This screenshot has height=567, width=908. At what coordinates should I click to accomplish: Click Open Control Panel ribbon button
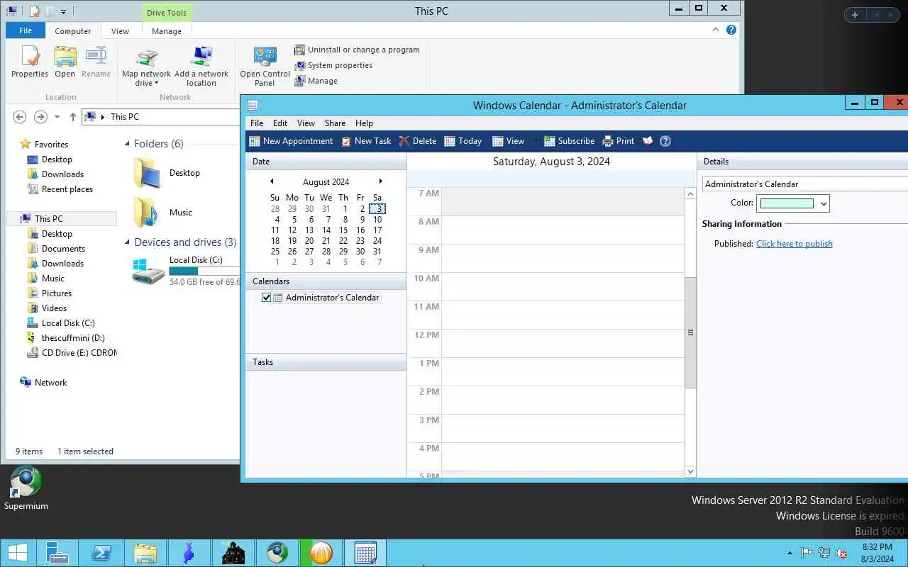pyautogui.click(x=265, y=67)
